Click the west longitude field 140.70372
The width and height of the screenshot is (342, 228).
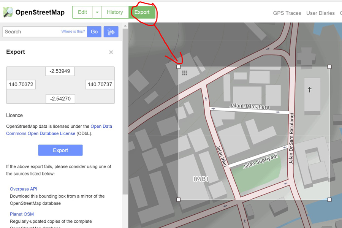click(x=21, y=84)
